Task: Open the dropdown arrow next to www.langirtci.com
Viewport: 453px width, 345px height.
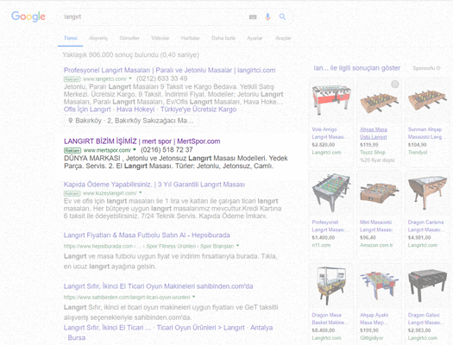Action: (x=130, y=78)
